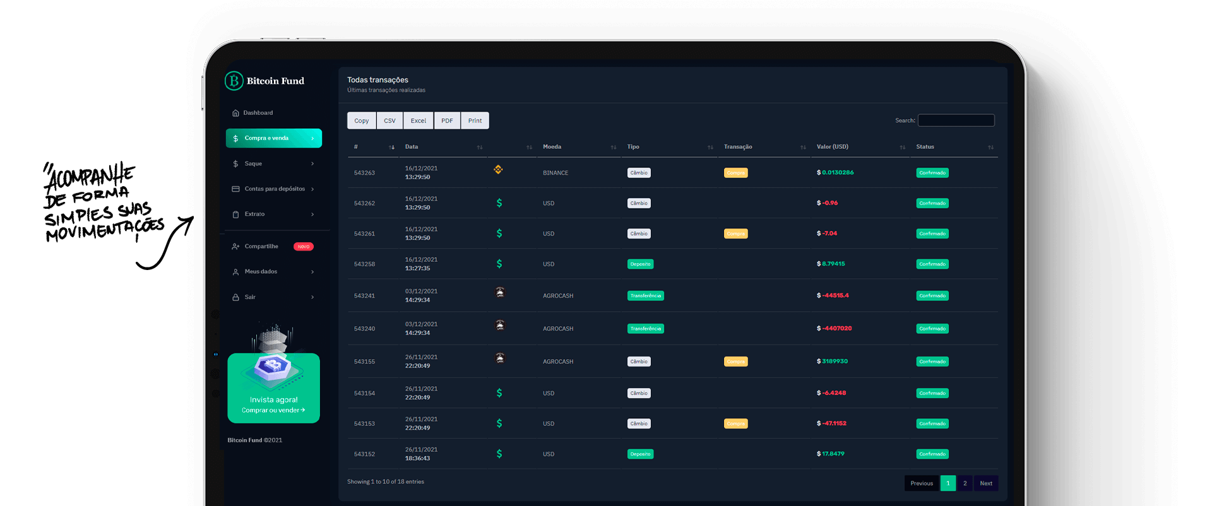The height and width of the screenshot is (506, 1212).
Task: Click the card icon for Contas para depósitos
Action: 235,189
